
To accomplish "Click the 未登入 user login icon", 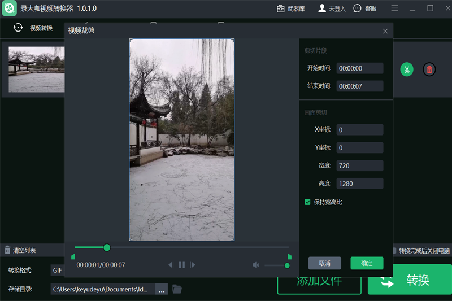I will point(332,8).
